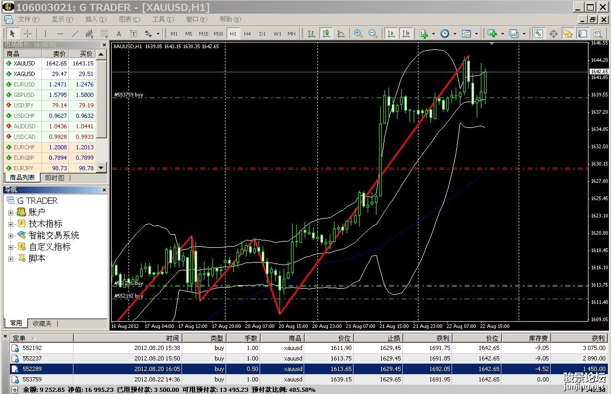Viewport: 611px width, 394px height.
Task: Open the 插入 menu
Action: point(95,19)
